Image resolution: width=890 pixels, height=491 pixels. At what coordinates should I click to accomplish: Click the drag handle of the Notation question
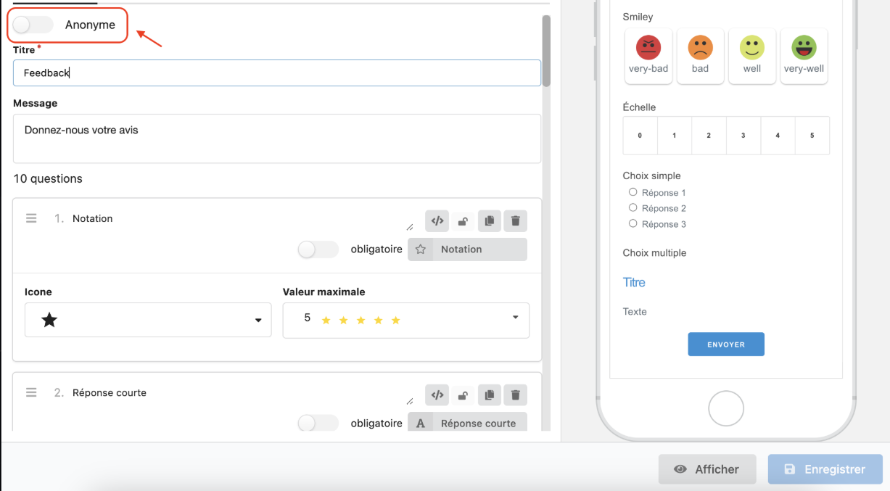coord(31,218)
